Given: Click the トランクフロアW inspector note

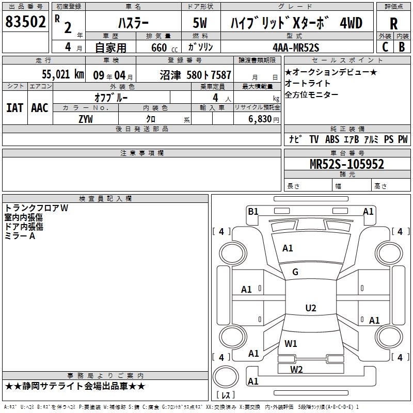Looking at the screenshot, I should (x=37, y=208).
